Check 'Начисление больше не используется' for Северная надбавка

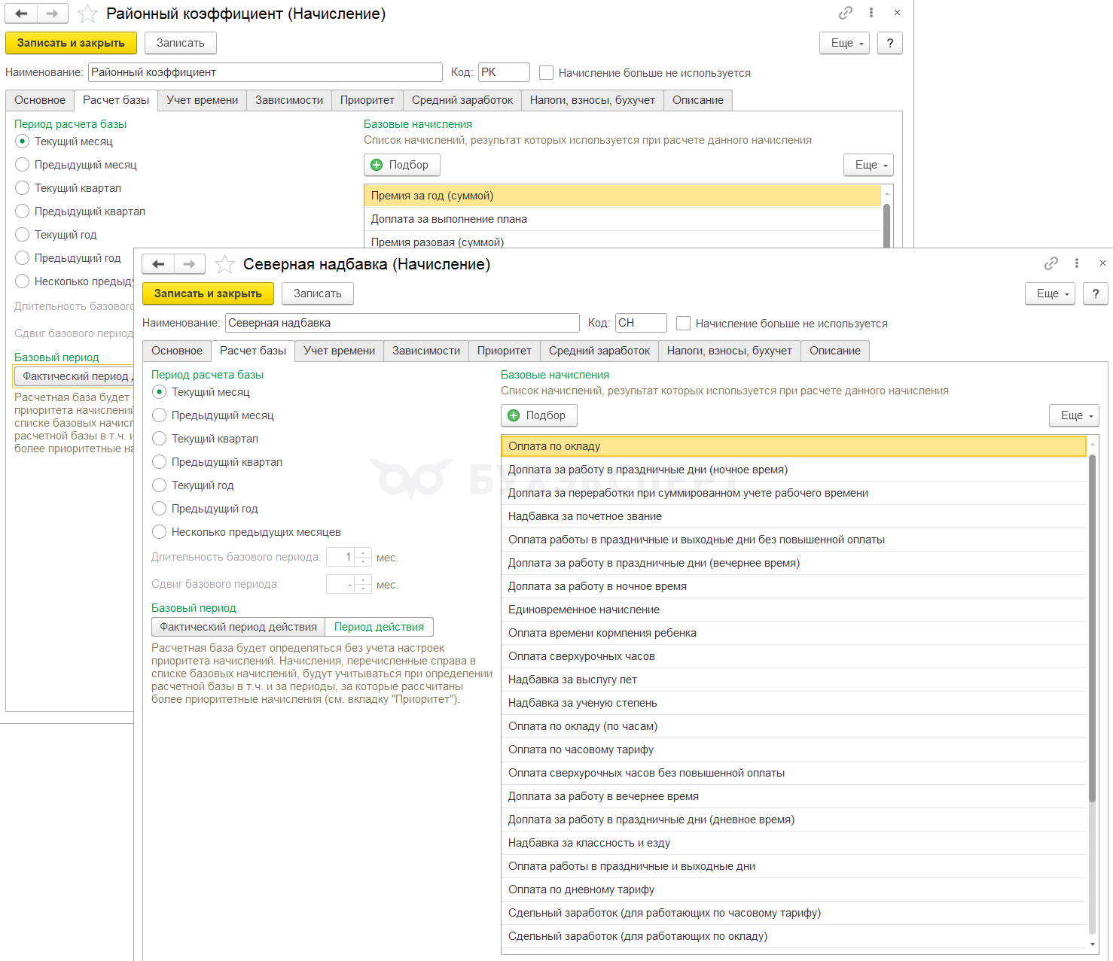point(684,324)
